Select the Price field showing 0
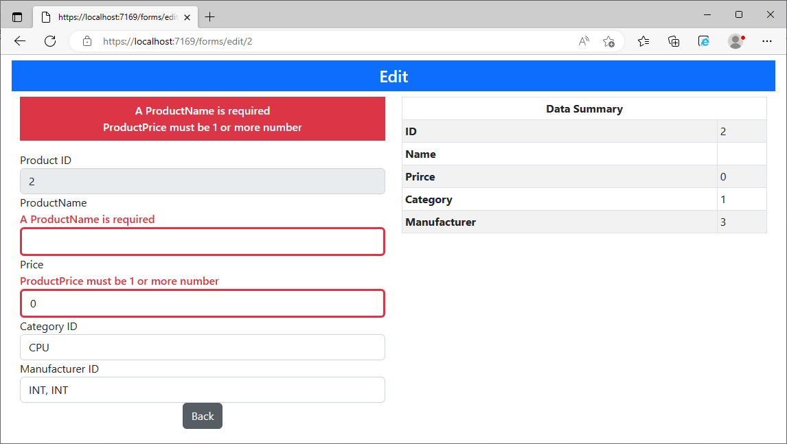The height and width of the screenshot is (444, 787). 202,303
